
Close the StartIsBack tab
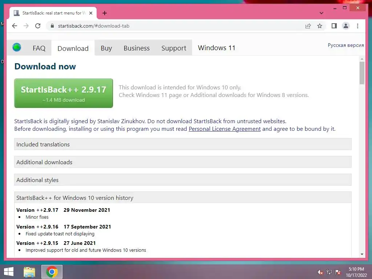coord(90,13)
